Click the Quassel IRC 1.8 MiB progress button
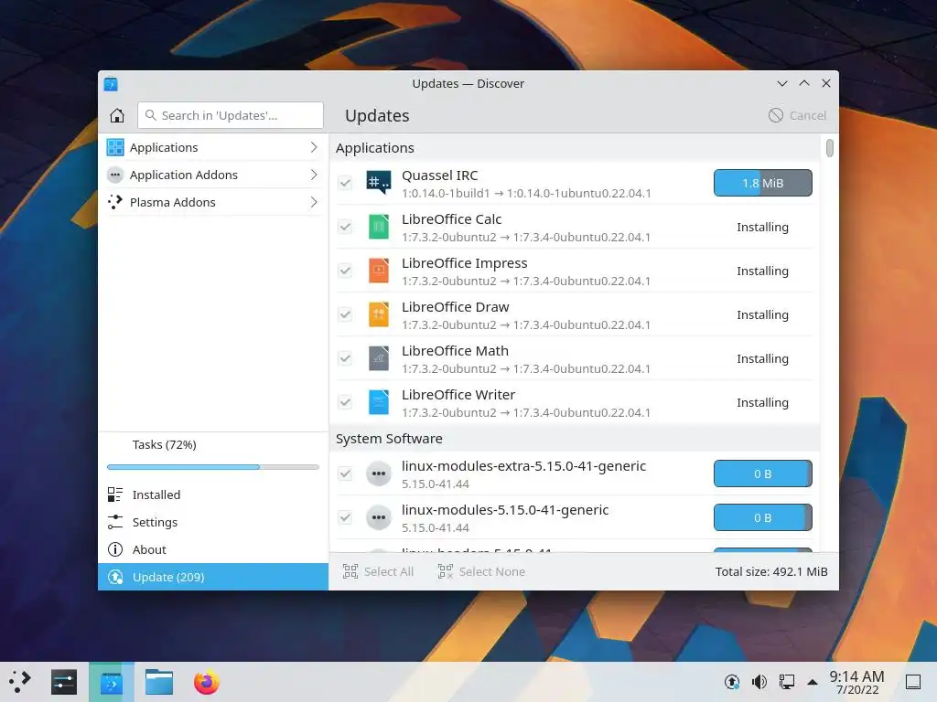The image size is (937, 702). click(x=763, y=183)
